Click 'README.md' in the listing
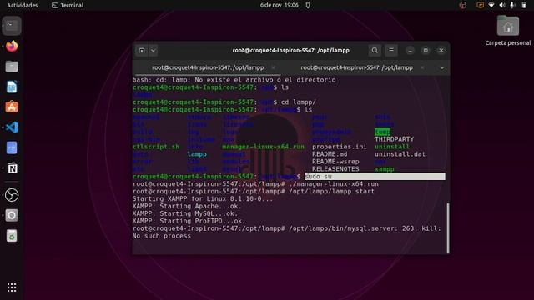 pos(330,154)
